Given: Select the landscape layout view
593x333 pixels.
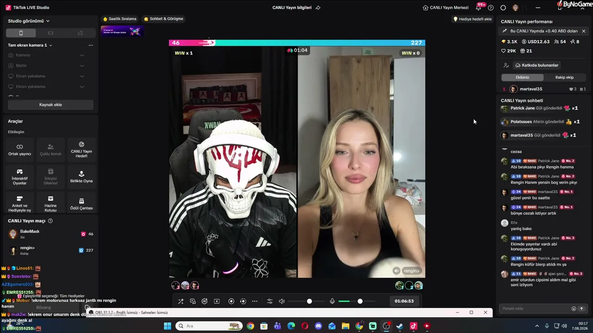Looking at the screenshot, I should 50,33.
